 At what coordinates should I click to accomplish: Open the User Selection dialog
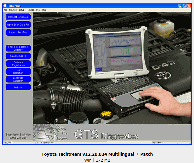point(18,71)
